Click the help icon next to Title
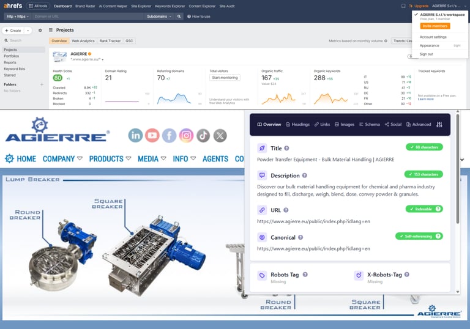The image size is (470, 329). (286, 148)
